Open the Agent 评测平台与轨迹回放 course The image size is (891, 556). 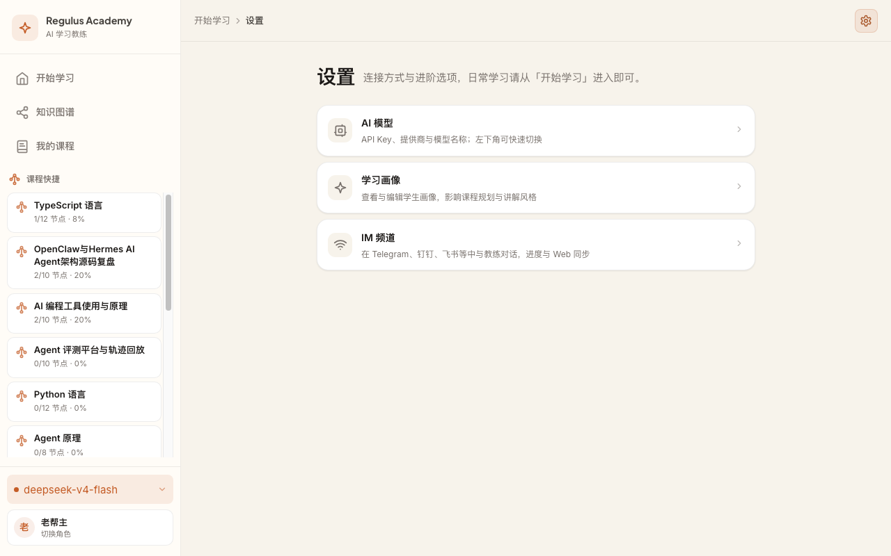(x=84, y=357)
